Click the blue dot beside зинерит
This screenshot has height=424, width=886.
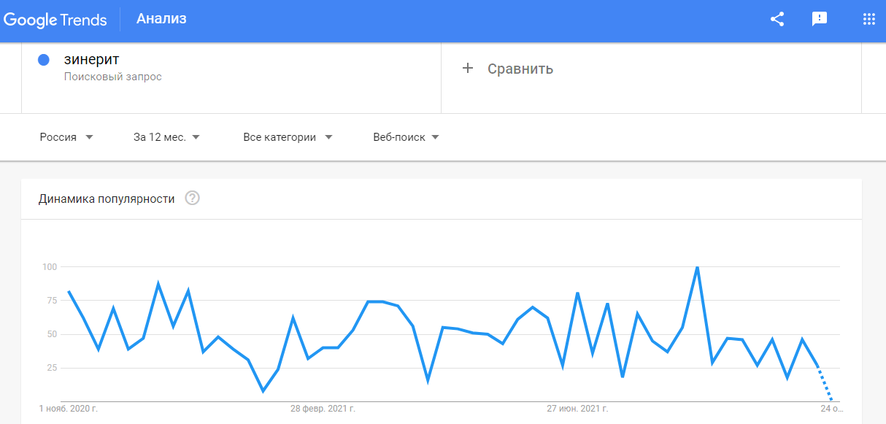point(43,60)
